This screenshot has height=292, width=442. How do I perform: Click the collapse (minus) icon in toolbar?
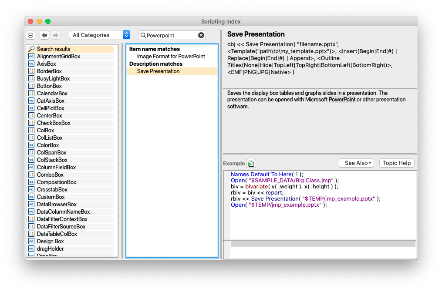[x=30, y=35]
